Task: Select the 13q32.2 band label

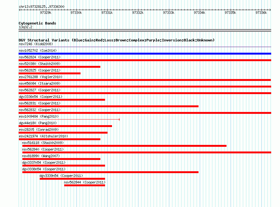Action: (x=25, y=27)
